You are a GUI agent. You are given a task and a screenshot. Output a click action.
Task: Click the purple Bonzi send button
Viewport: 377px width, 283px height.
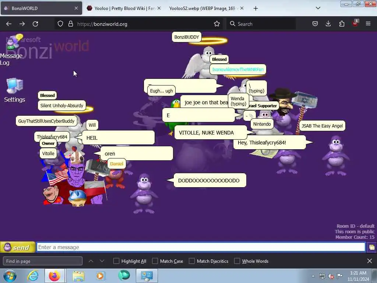pos(18,247)
